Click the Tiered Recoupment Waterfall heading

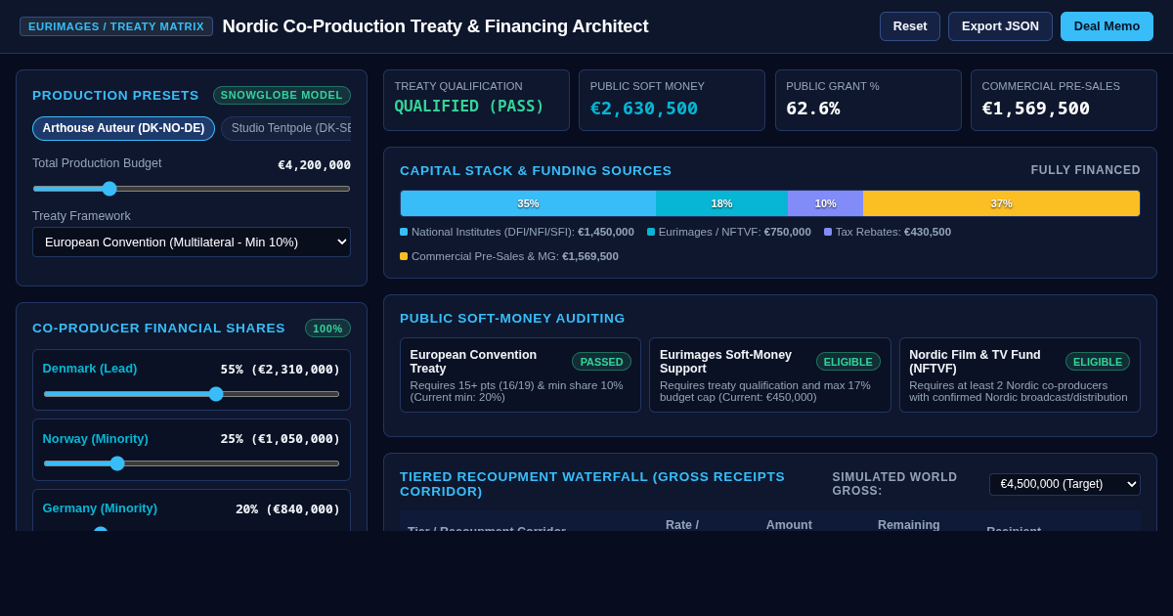click(592, 484)
